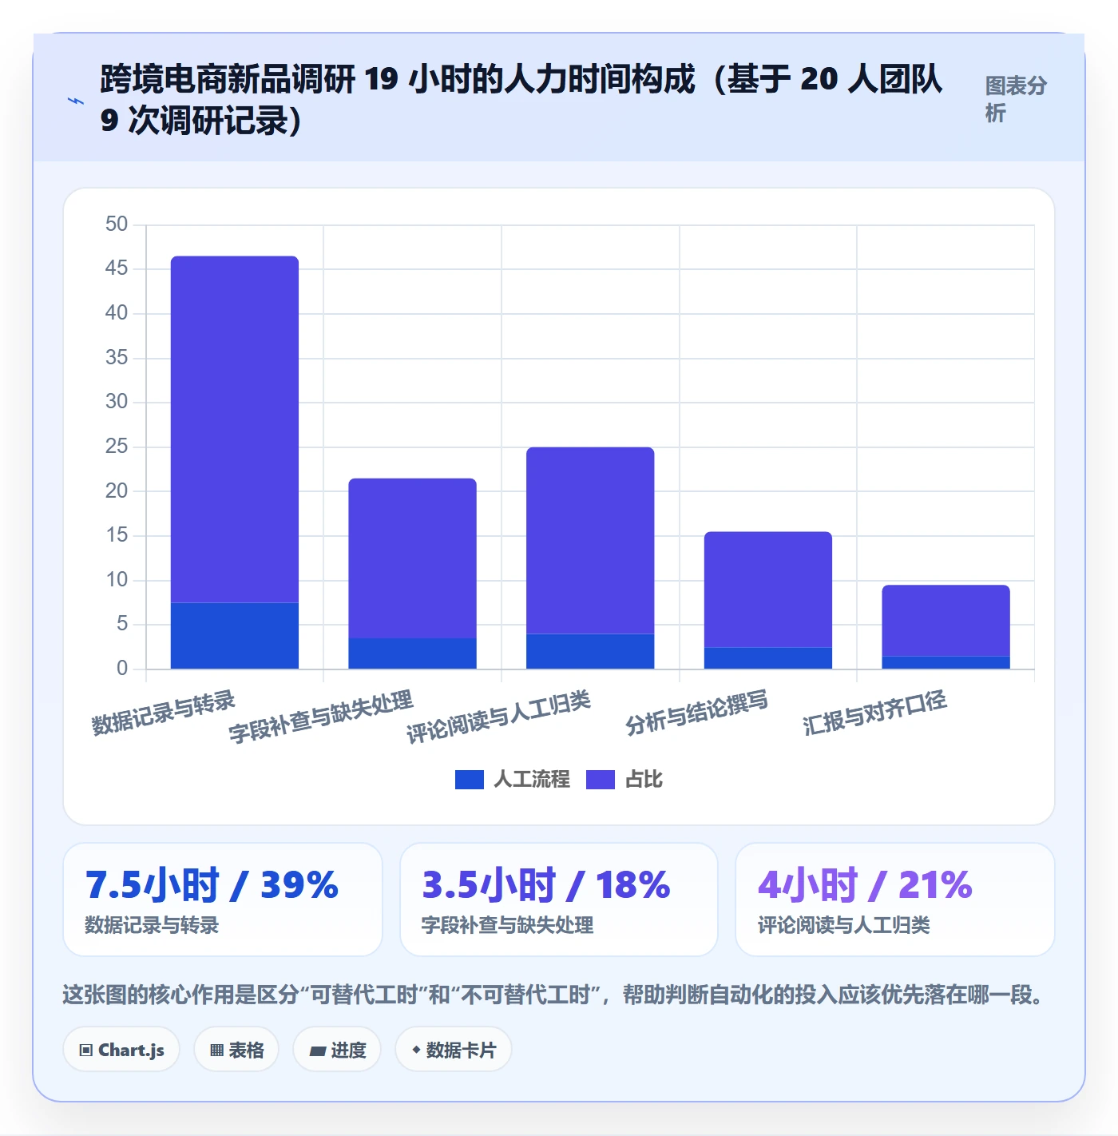The image size is (1118, 1136).
Task: Click the lightning bolt icon beside the title
Action: [x=76, y=101]
